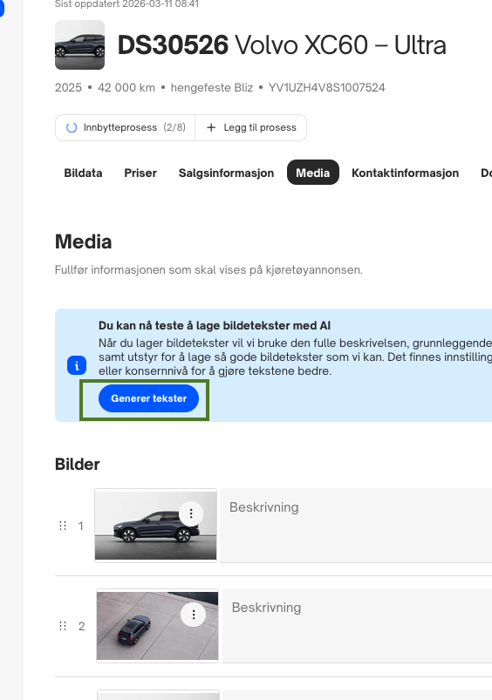Grab the drag handle for image 1
This screenshot has height=700, width=492.
click(63, 526)
